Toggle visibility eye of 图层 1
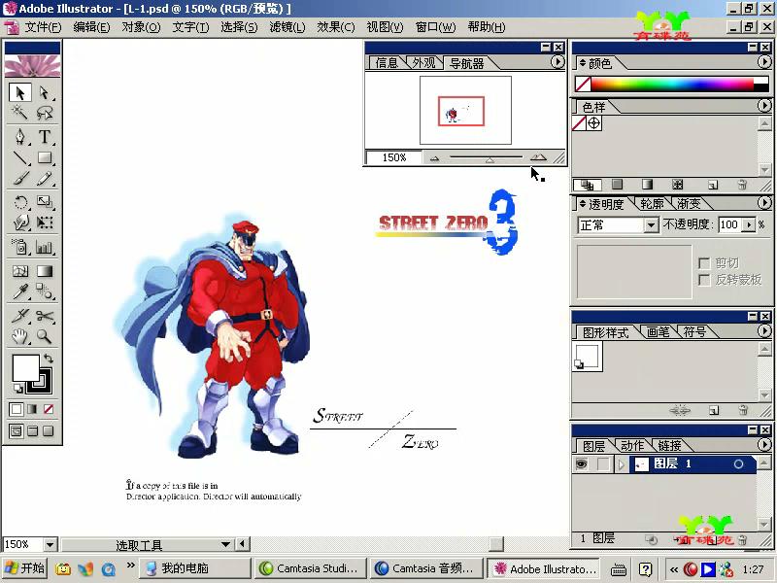The width and height of the screenshot is (777, 583). point(582,464)
